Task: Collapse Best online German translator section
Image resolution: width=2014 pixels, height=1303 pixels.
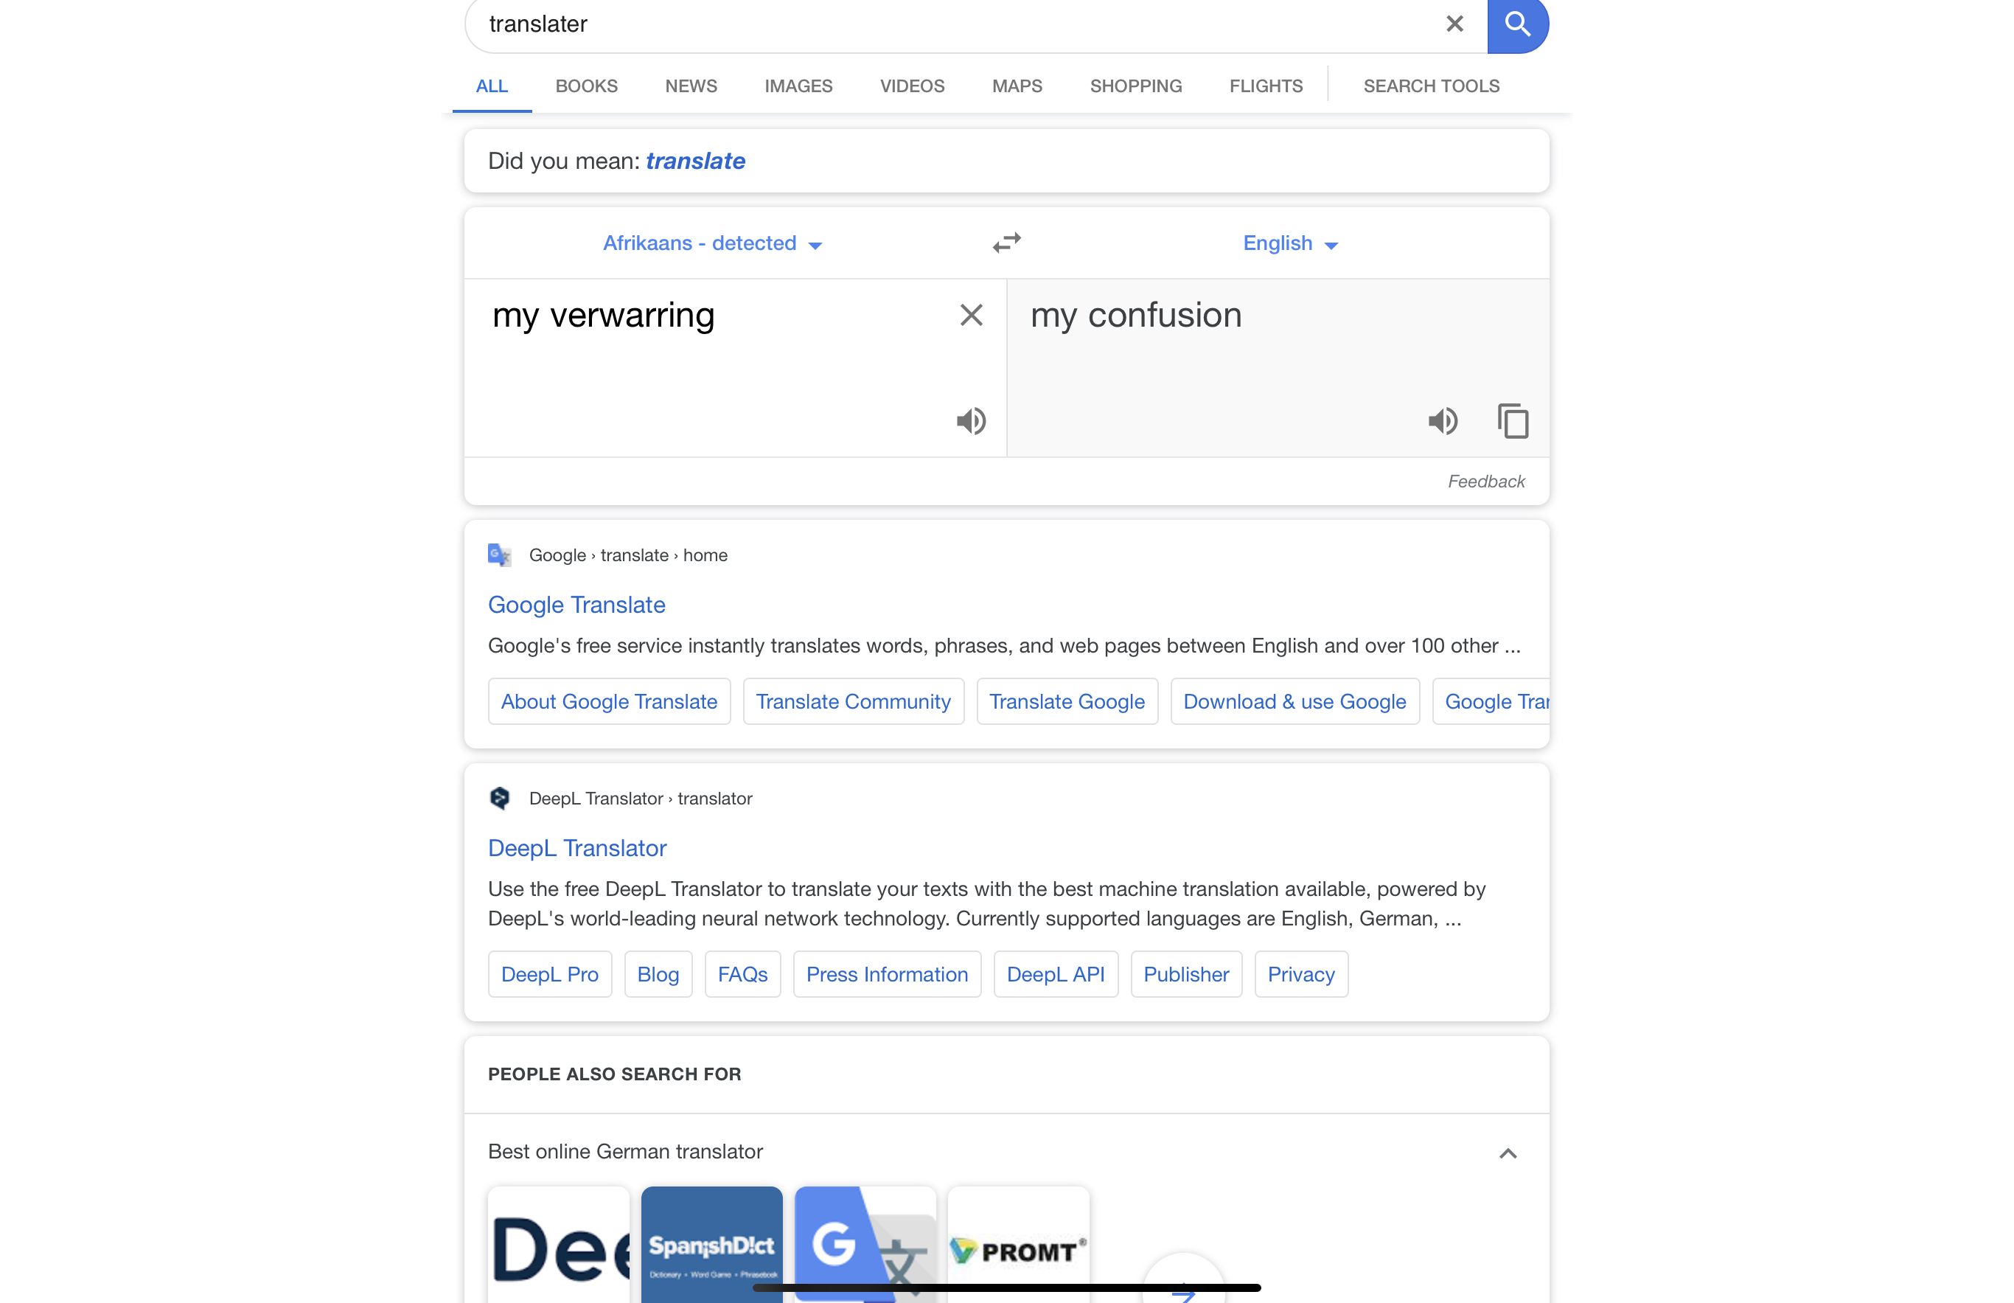Action: pos(1508,1153)
